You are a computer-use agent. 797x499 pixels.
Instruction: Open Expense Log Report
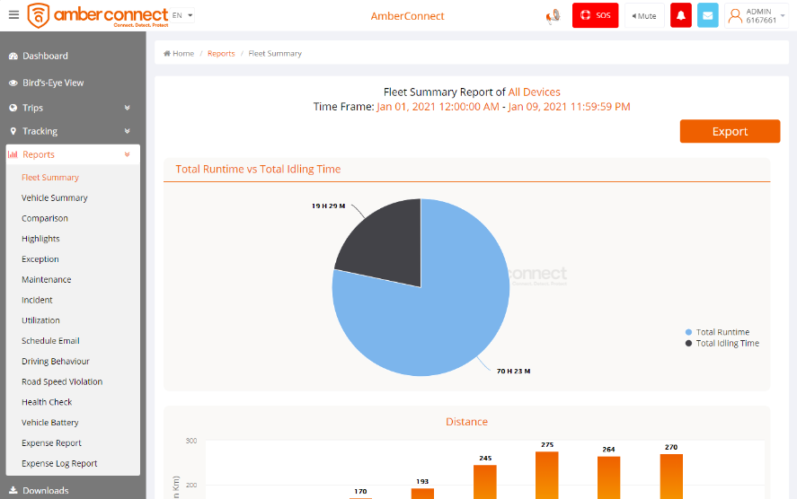pyautogui.click(x=59, y=463)
